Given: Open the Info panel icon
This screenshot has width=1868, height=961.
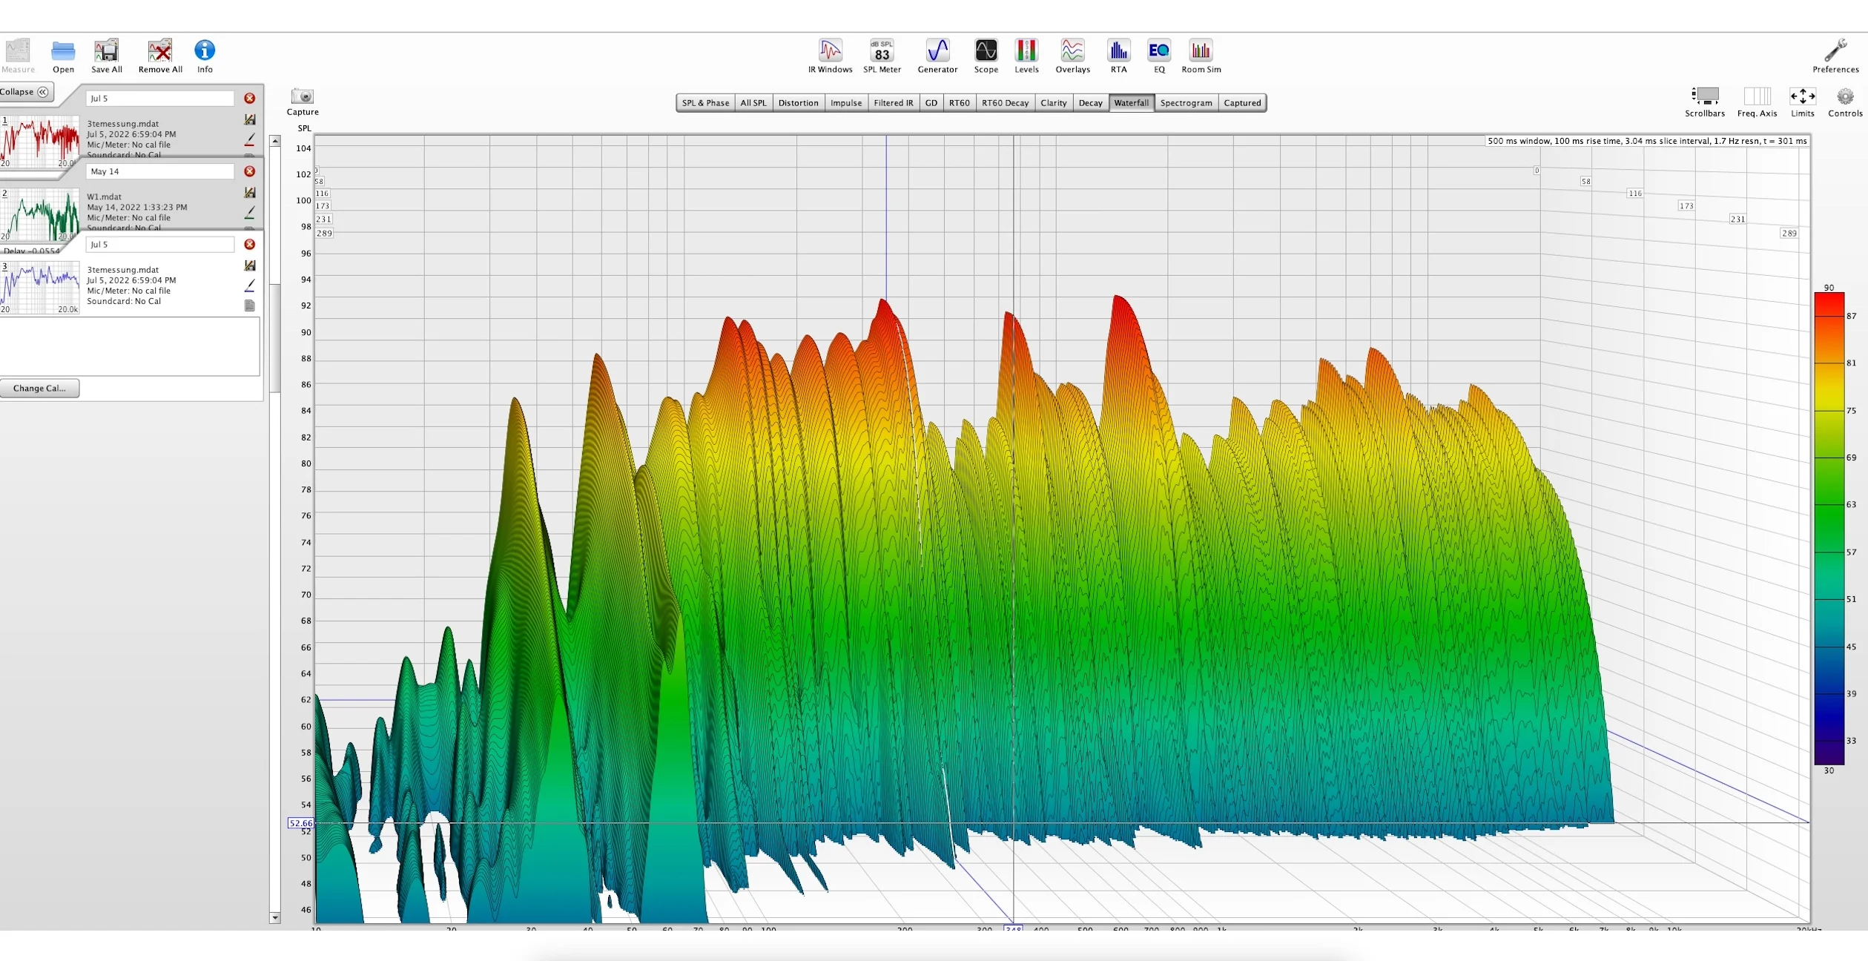Looking at the screenshot, I should coord(205,56).
